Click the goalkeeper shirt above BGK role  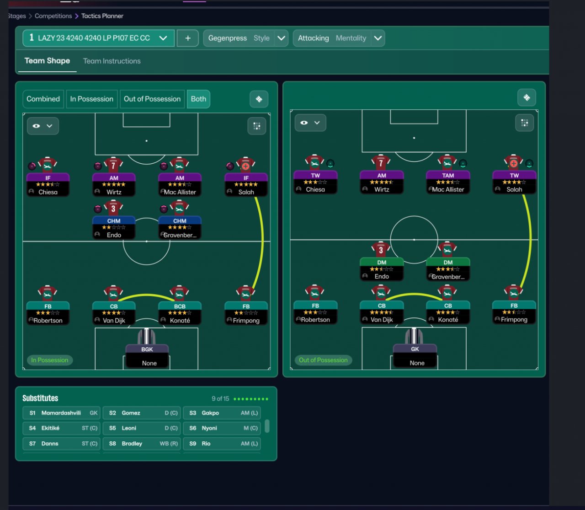pyautogui.click(x=147, y=337)
